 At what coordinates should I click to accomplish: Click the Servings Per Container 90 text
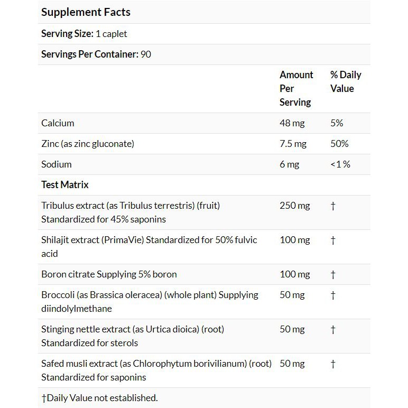(96, 54)
